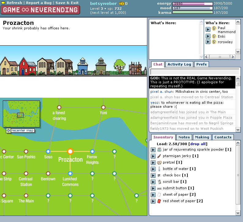The image size is (243, 222).
Task: Click the ptarmigan jerky icon
Action: coord(159,156)
